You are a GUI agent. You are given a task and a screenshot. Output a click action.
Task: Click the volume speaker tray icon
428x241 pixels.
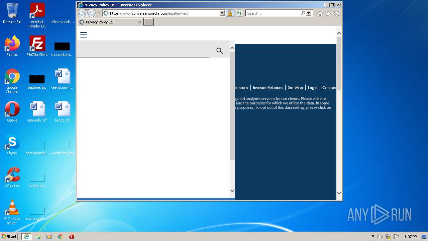pos(380,237)
